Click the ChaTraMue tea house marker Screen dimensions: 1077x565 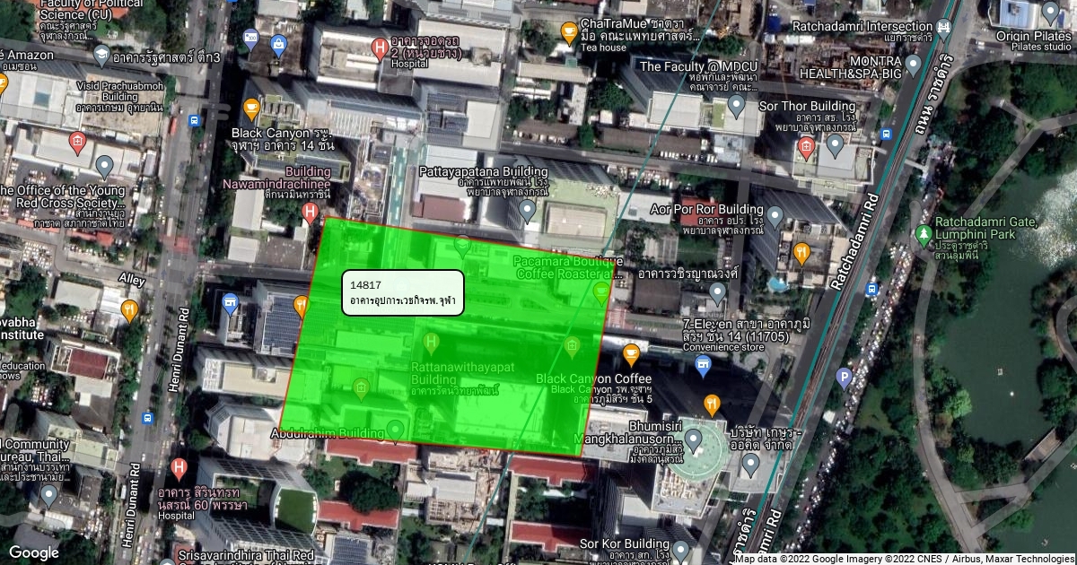(568, 33)
